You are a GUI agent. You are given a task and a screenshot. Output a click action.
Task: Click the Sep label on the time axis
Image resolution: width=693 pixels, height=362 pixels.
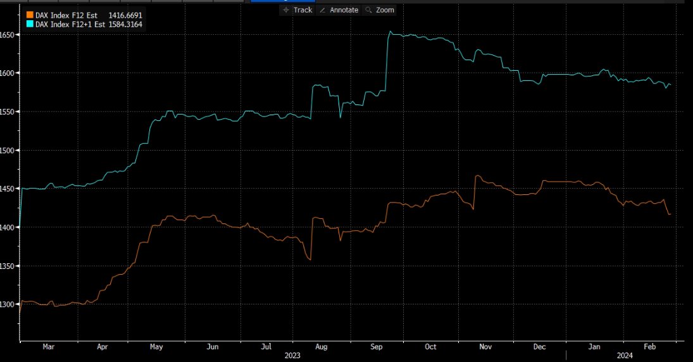(376, 347)
